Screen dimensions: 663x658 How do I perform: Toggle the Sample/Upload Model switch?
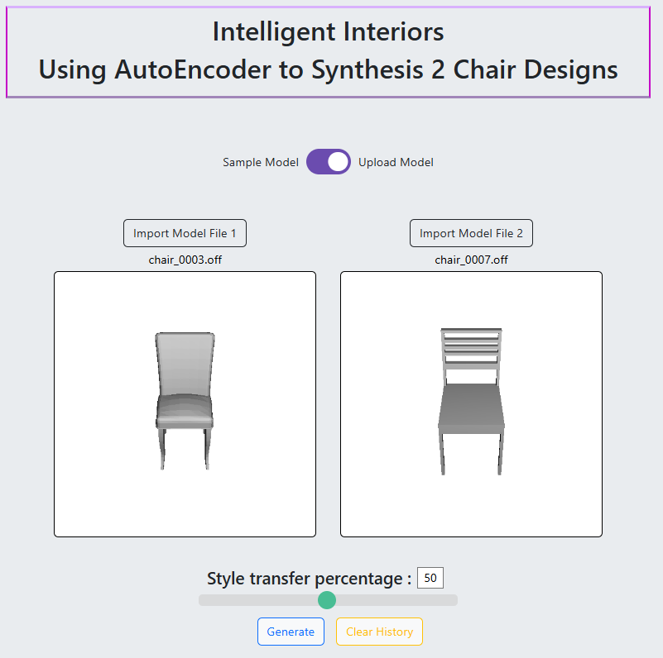328,162
